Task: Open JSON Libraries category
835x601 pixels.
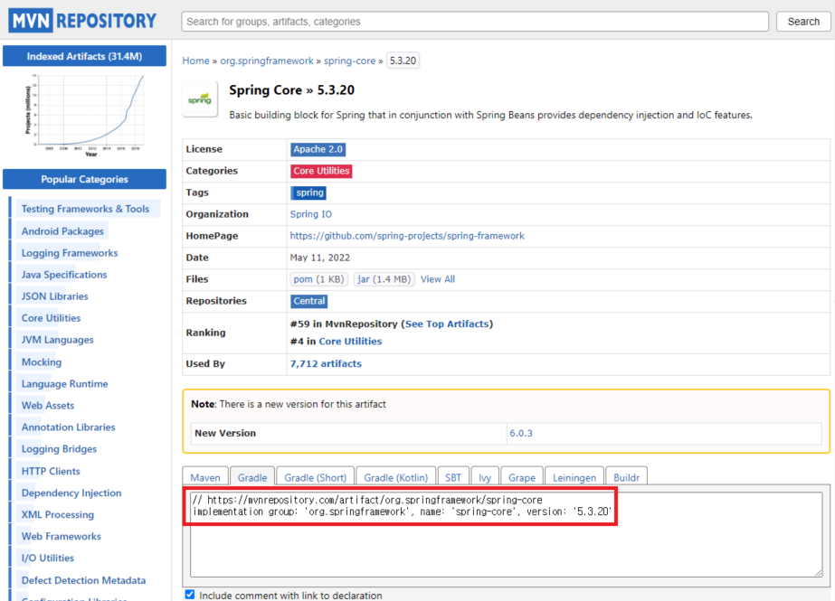Action: coord(54,296)
